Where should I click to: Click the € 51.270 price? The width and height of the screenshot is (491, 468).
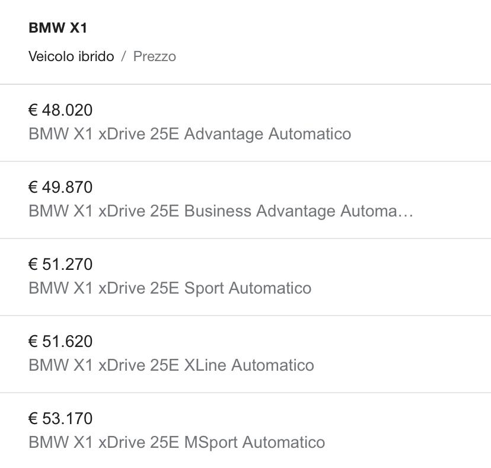60,264
